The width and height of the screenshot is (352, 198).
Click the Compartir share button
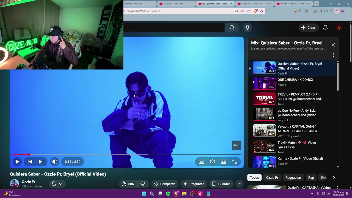(x=164, y=184)
